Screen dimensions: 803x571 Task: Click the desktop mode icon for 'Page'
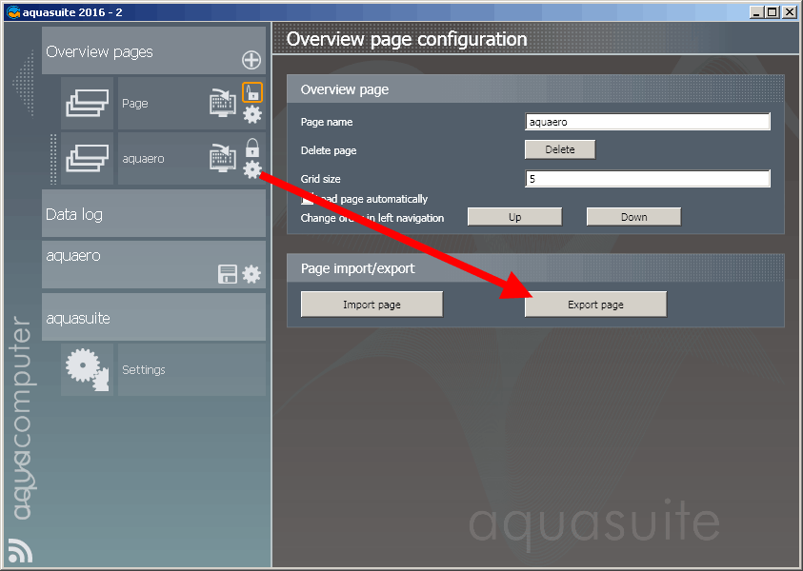point(223,103)
